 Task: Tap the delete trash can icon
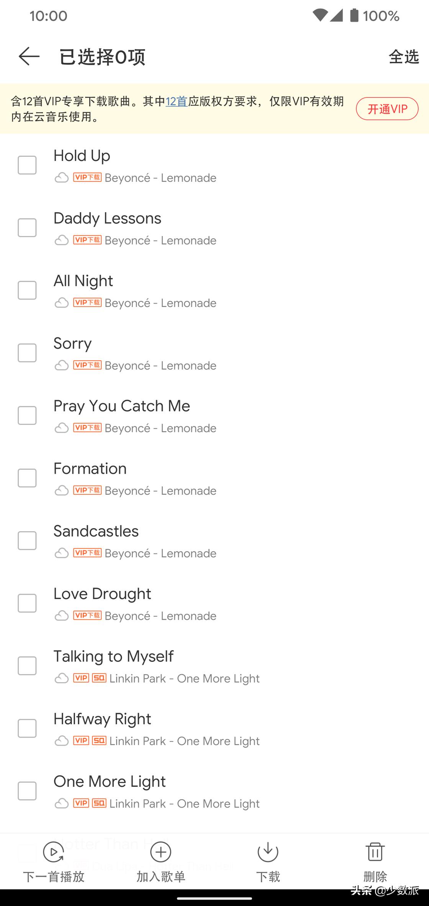pyautogui.click(x=375, y=852)
